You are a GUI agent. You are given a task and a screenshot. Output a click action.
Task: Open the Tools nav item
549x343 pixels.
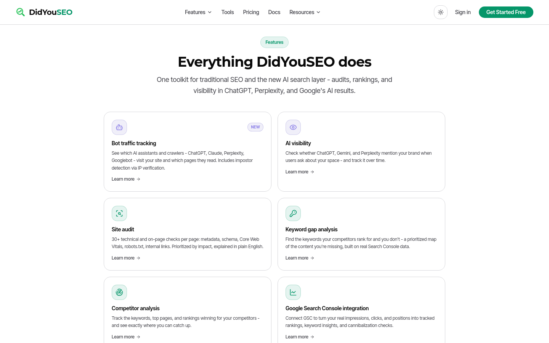point(228,12)
